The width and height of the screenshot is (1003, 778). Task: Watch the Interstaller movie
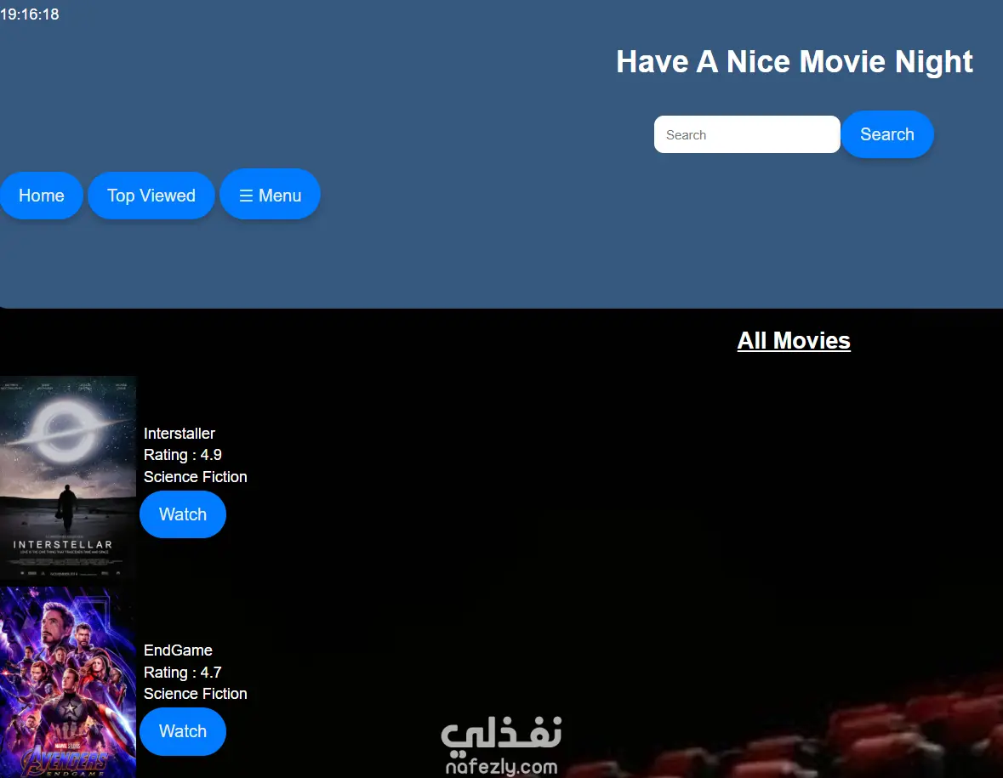point(182,514)
